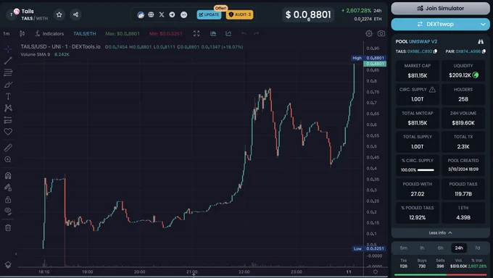Expand the DEXTswap dropdown

(483, 24)
